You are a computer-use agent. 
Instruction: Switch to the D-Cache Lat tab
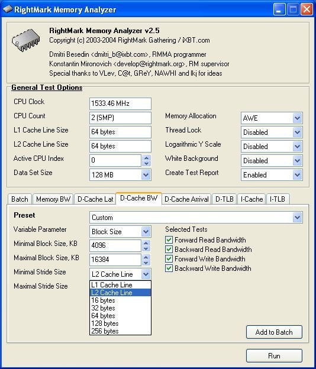[95, 199]
